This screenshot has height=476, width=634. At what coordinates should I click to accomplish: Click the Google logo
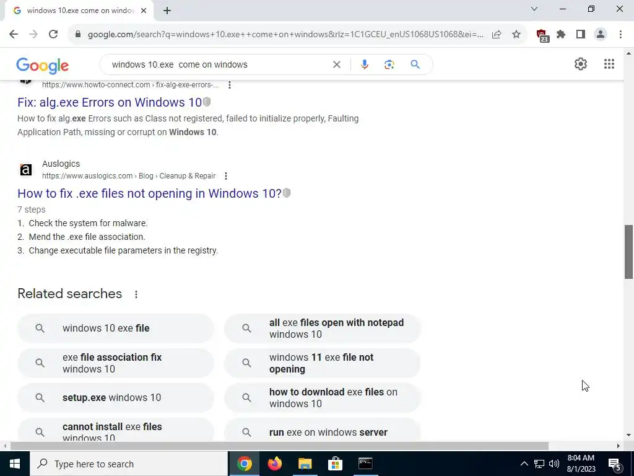43,66
